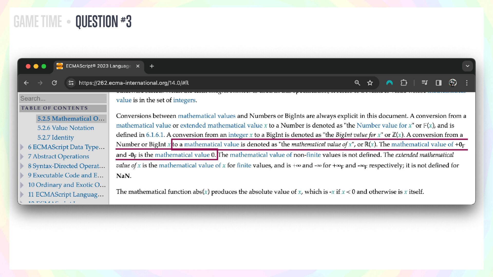Click the zoom magnifier icon
This screenshot has width=493, height=277.
point(357,83)
